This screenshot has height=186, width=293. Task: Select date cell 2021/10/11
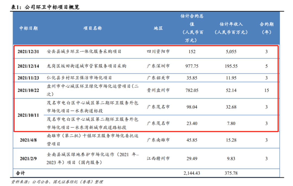[28, 115]
